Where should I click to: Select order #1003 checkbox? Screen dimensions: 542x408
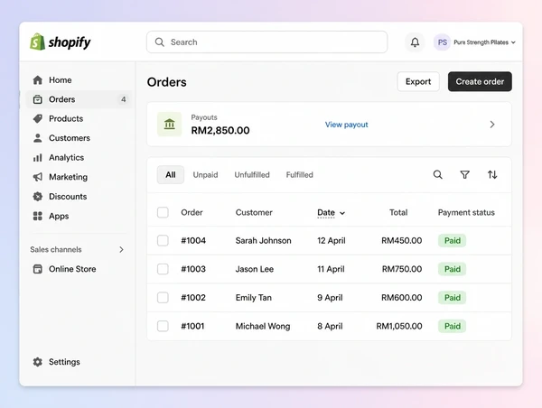163,269
